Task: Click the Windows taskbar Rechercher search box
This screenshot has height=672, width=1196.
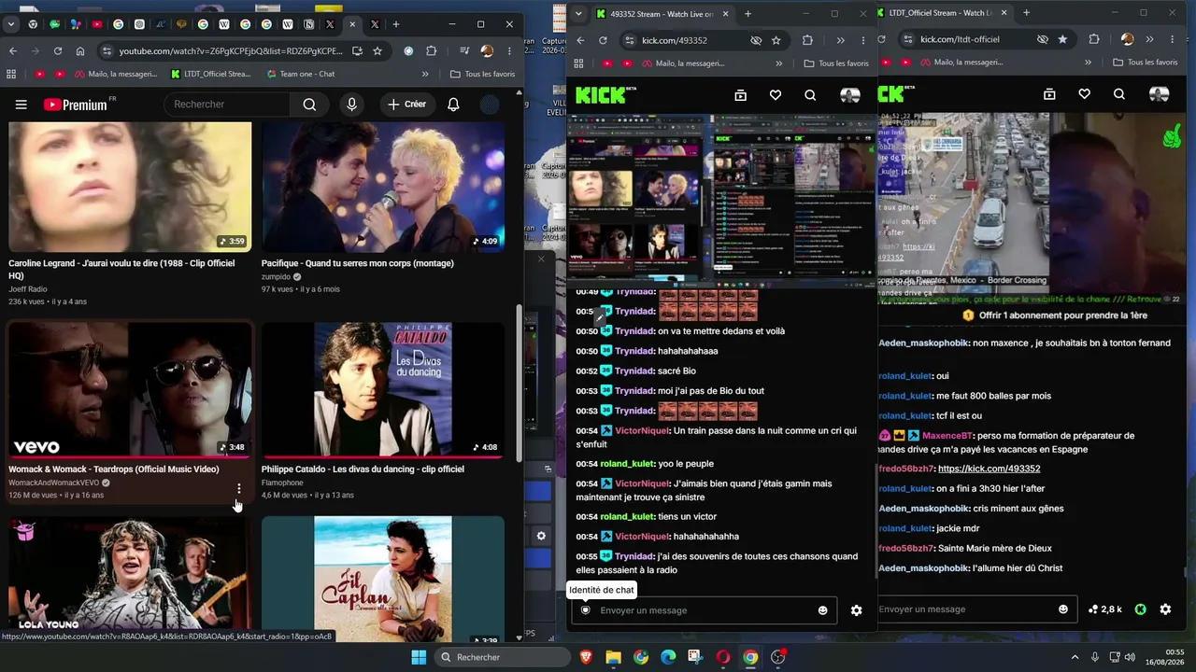Action: (x=501, y=657)
